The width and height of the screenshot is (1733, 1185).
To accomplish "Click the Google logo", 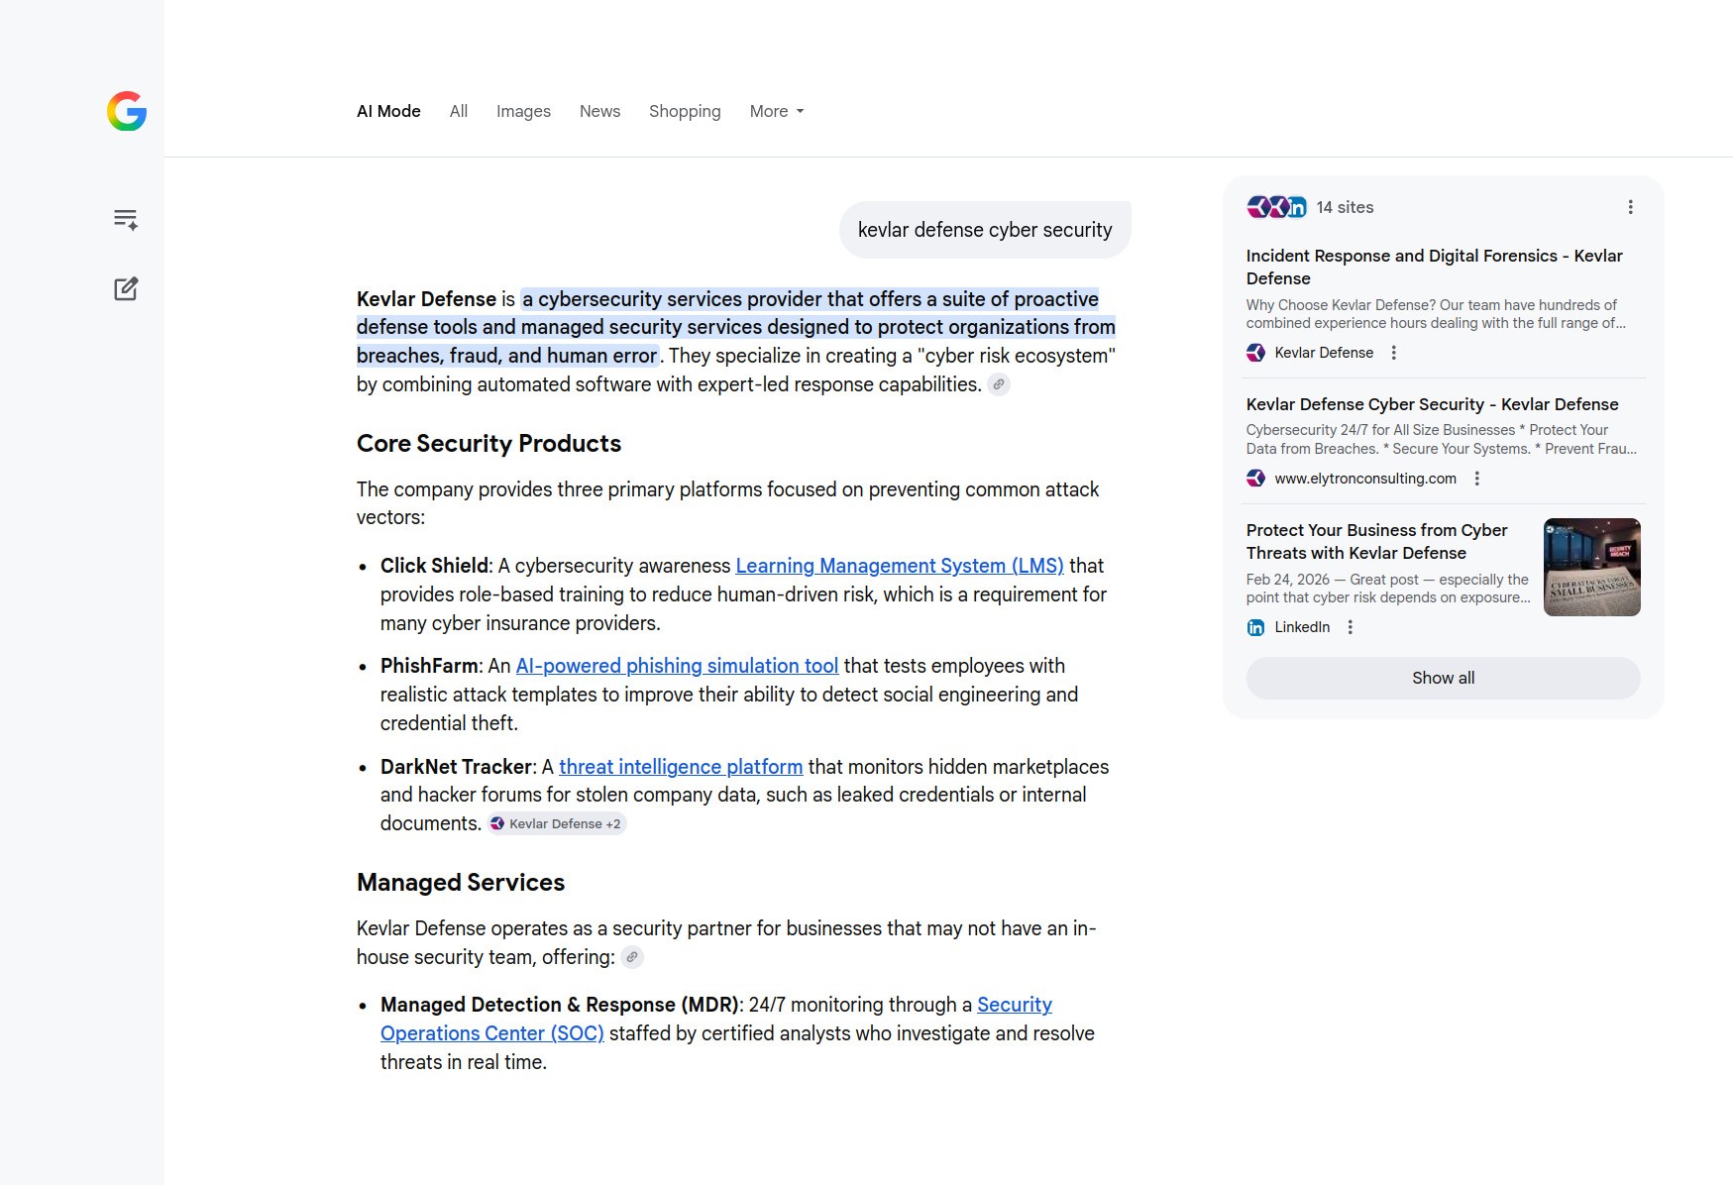I will 127,111.
